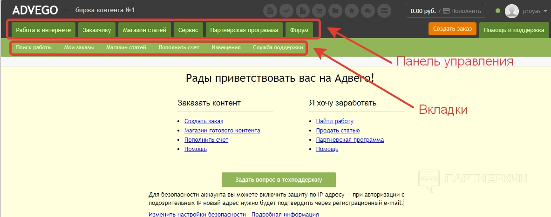Viewport: 551px width, 217px height.
Task: Click the Продать статью link
Action: click(x=338, y=131)
